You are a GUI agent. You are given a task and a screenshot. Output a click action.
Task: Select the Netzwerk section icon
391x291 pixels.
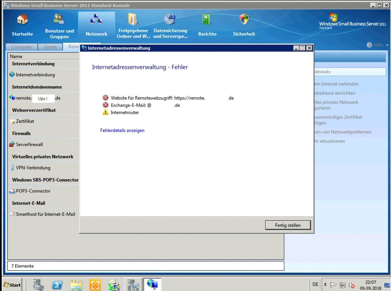pos(96,25)
